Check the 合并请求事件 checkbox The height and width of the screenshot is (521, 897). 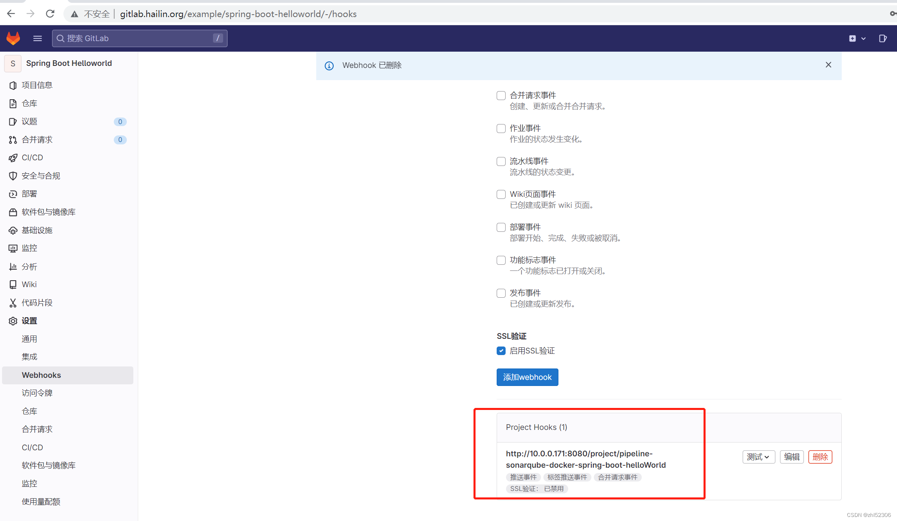click(501, 96)
